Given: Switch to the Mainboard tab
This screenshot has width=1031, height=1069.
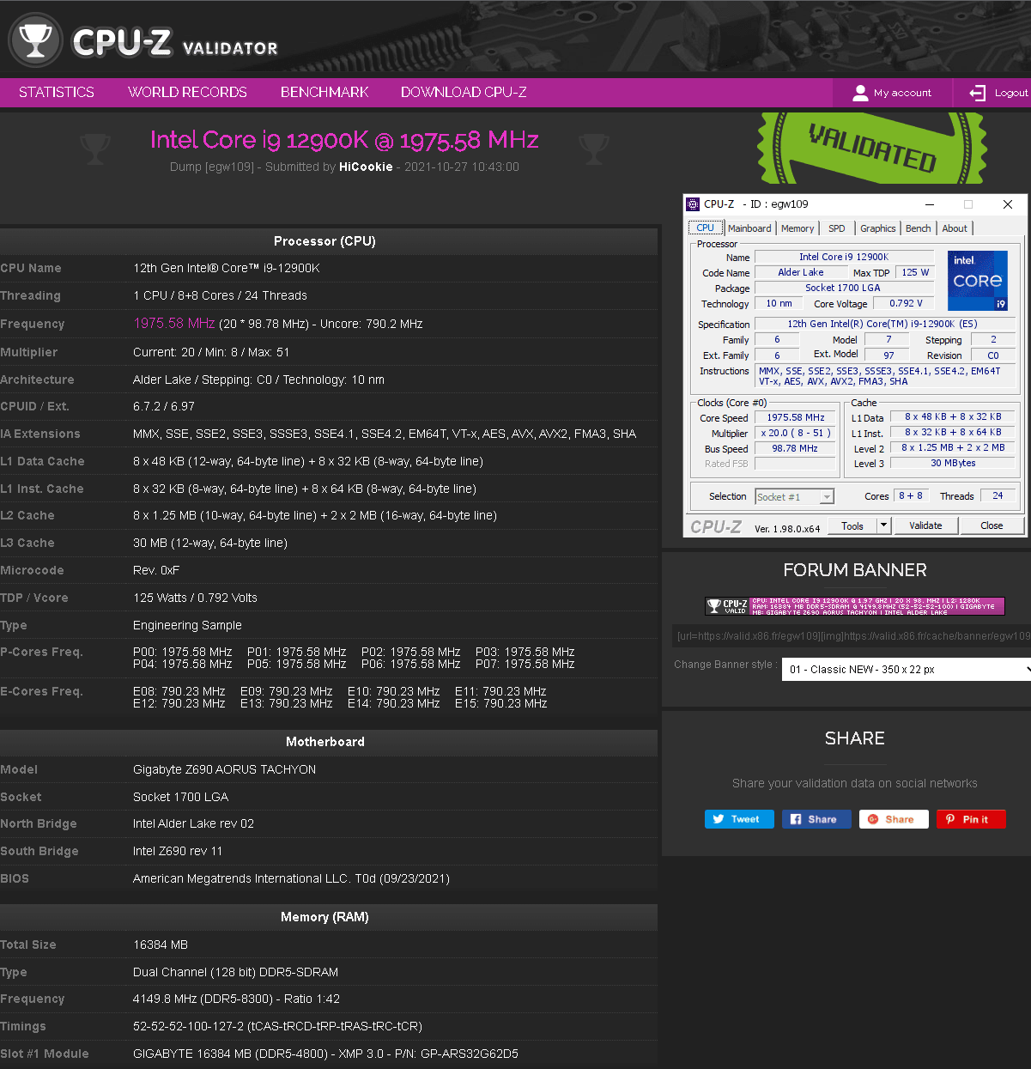Looking at the screenshot, I should tap(749, 228).
